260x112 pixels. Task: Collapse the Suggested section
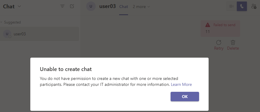1,22
